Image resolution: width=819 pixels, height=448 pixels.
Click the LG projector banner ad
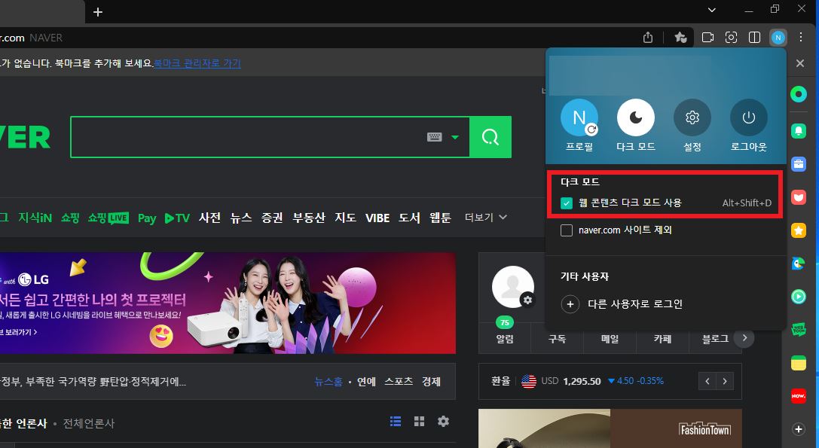point(228,303)
